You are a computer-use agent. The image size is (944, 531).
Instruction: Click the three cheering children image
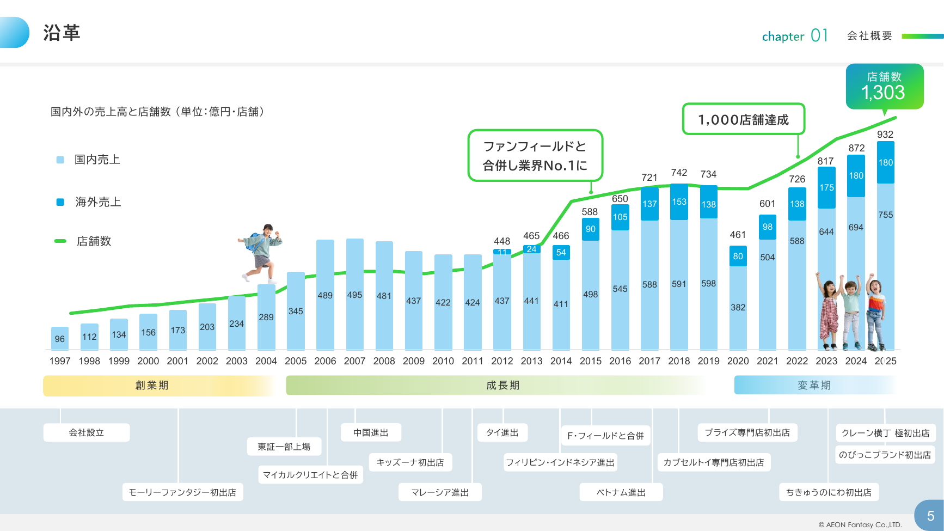point(853,312)
